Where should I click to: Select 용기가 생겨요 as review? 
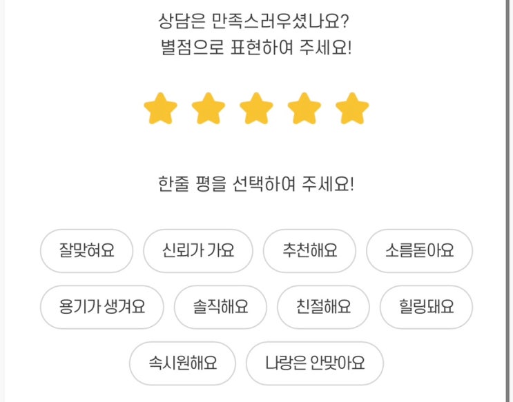tap(102, 307)
